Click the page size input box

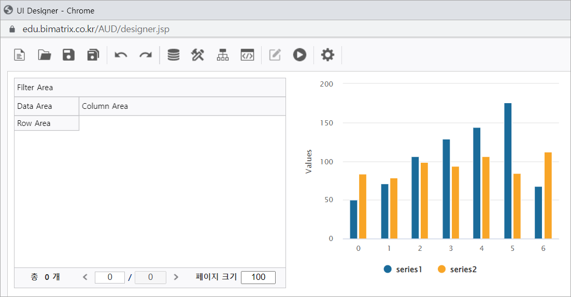point(258,277)
